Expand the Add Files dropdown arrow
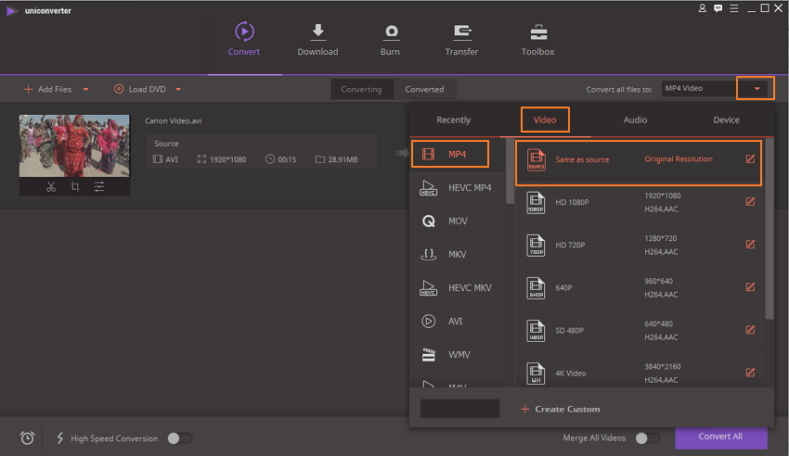Image resolution: width=789 pixels, height=456 pixels. (x=86, y=89)
